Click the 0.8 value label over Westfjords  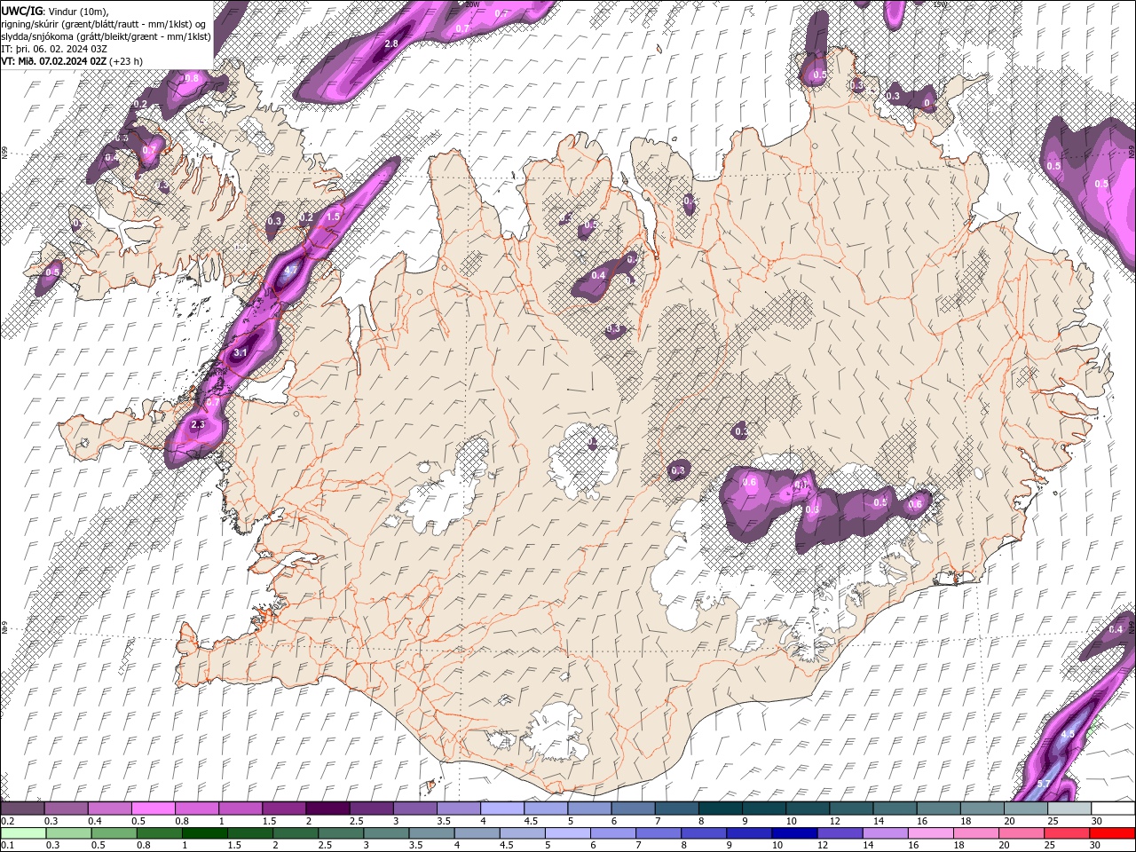192,78
